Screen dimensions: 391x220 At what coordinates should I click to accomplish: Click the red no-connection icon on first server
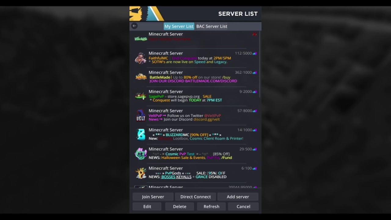point(254,34)
